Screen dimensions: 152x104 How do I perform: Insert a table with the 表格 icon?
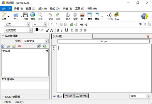point(90,16)
